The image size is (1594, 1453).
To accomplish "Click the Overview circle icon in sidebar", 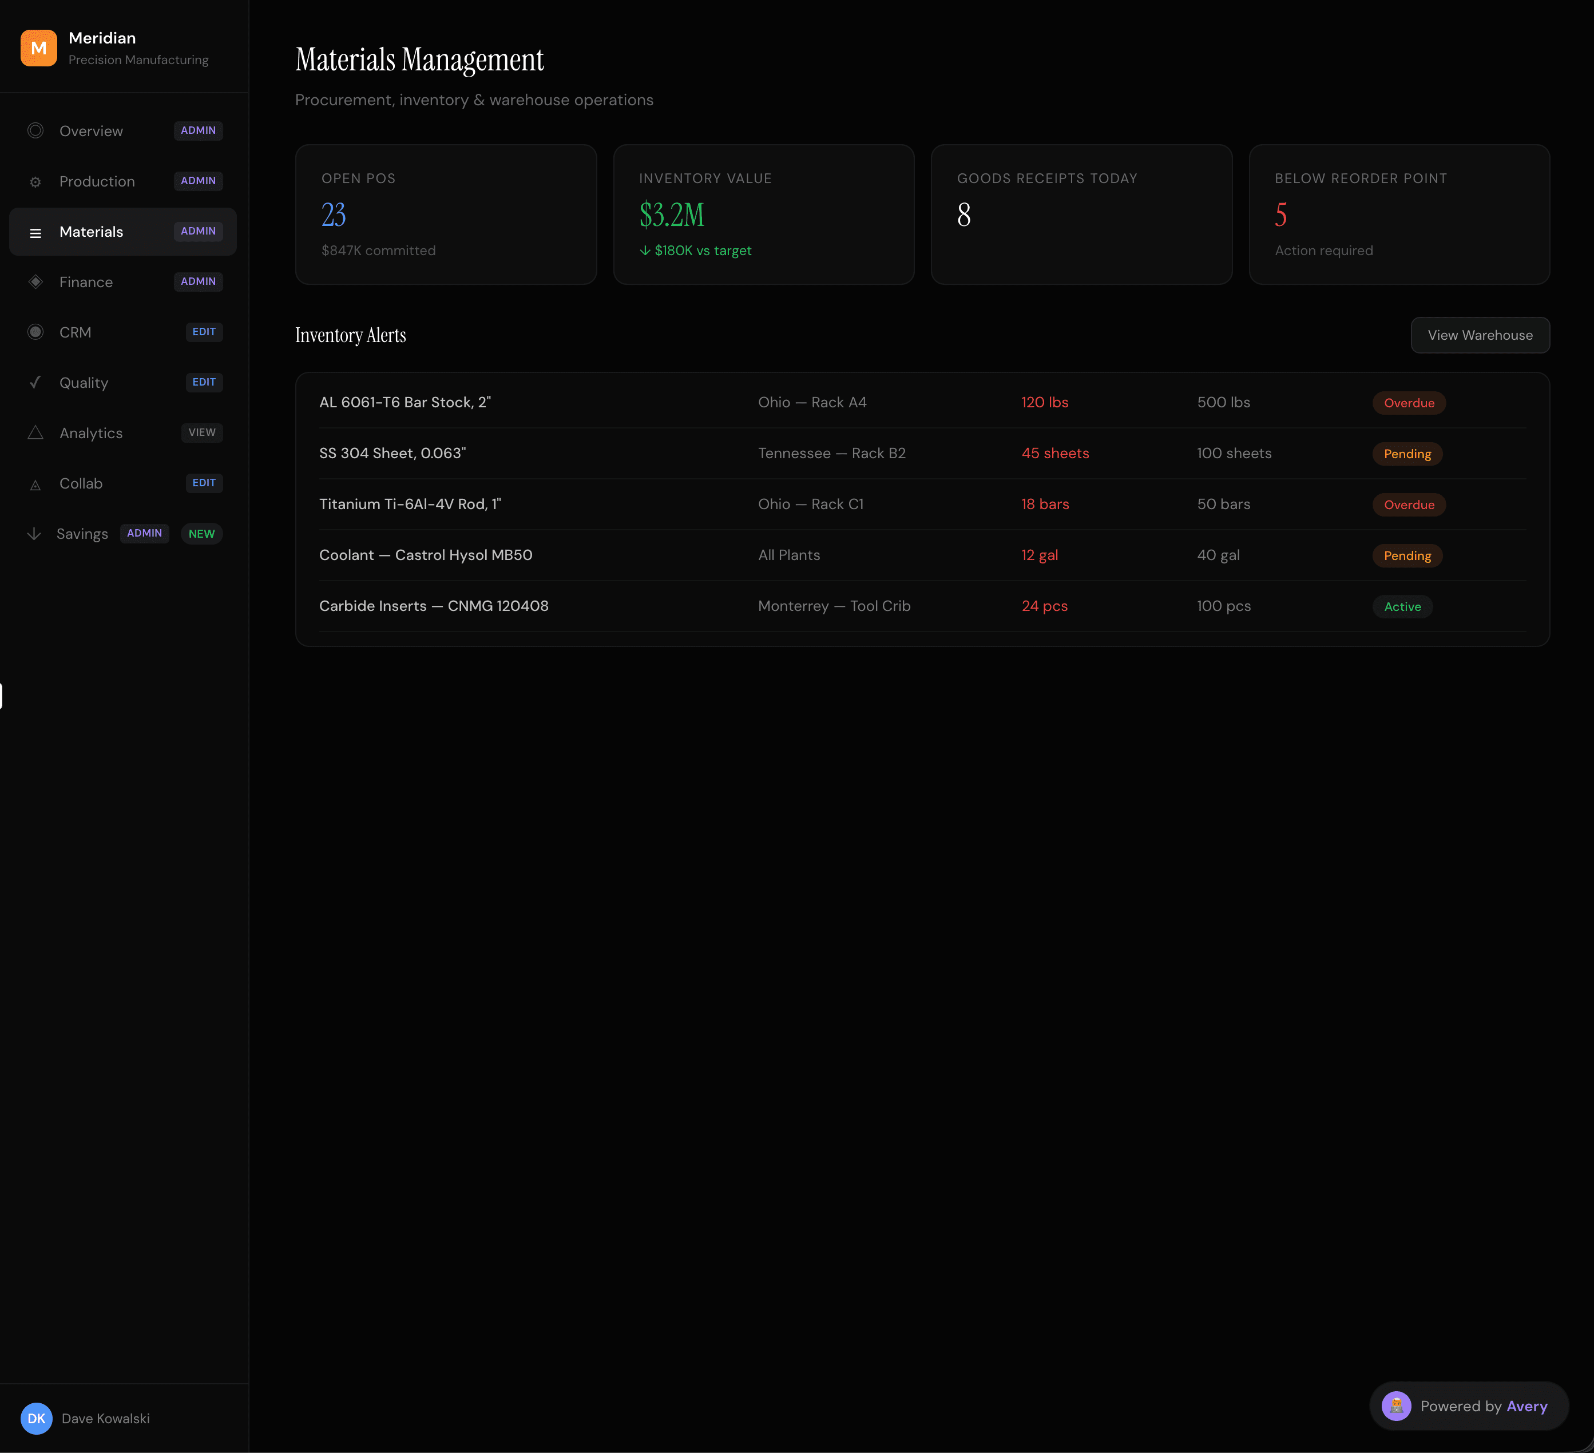I will [x=35, y=130].
